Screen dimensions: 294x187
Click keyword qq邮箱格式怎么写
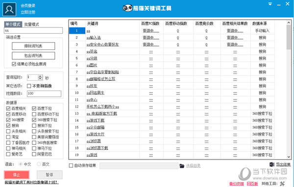pyautogui.click(x=101, y=79)
